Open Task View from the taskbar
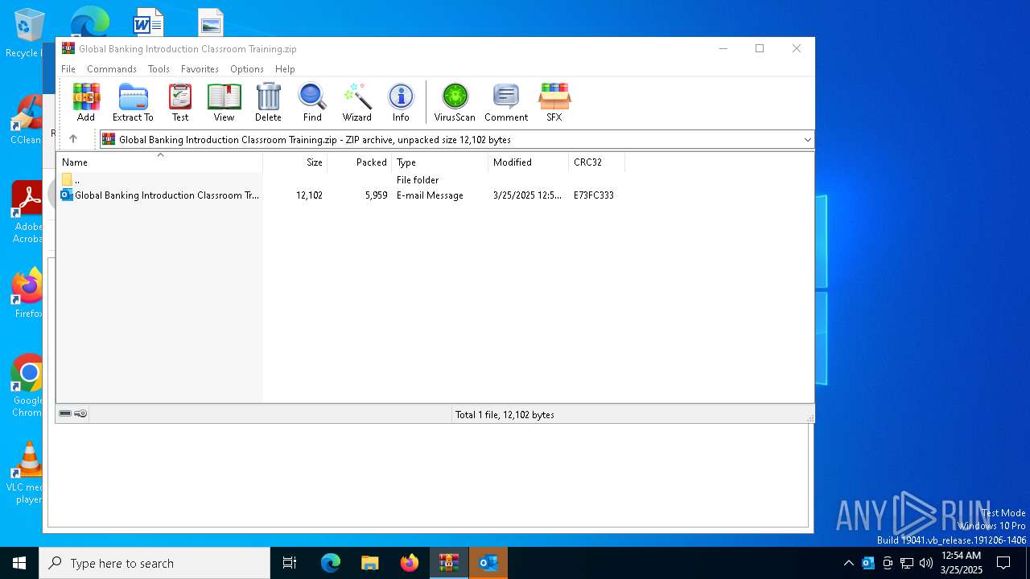Viewport: 1030px width, 579px height. [290, 563]
